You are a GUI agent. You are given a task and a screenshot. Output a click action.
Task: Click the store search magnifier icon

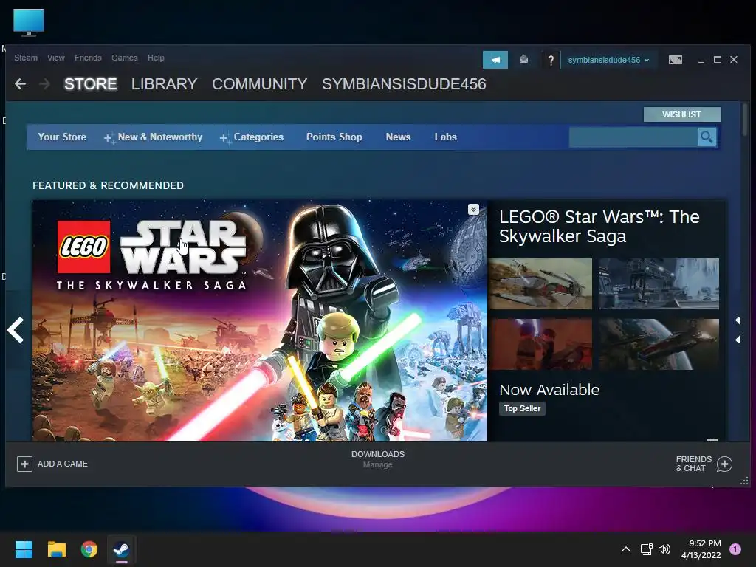click(x=707, y=137)
